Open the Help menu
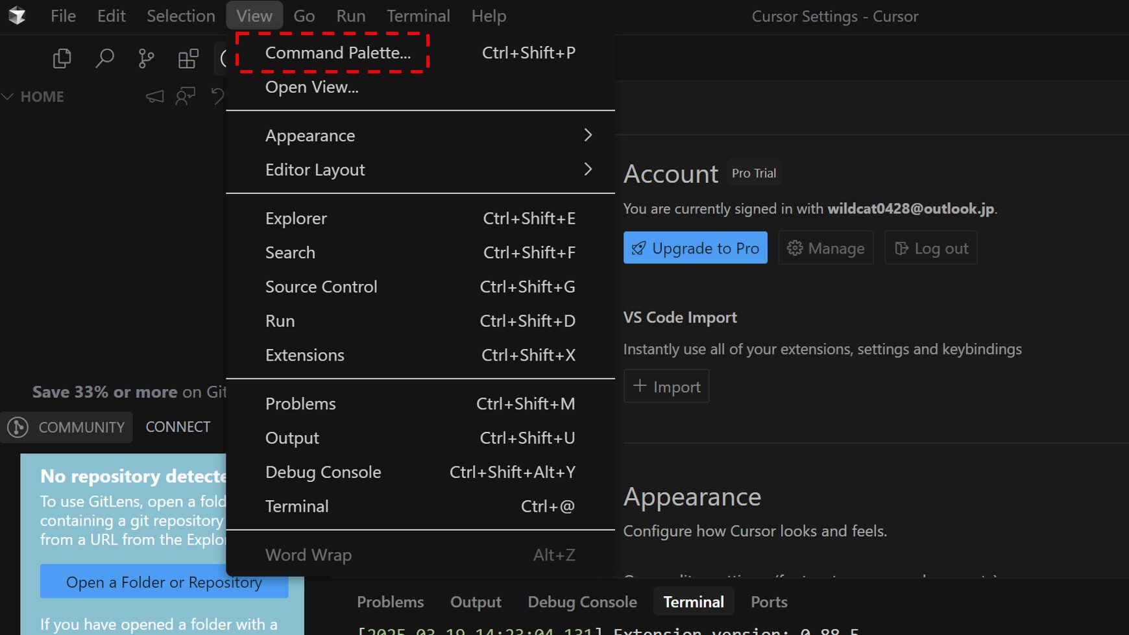 pos(489,16)
